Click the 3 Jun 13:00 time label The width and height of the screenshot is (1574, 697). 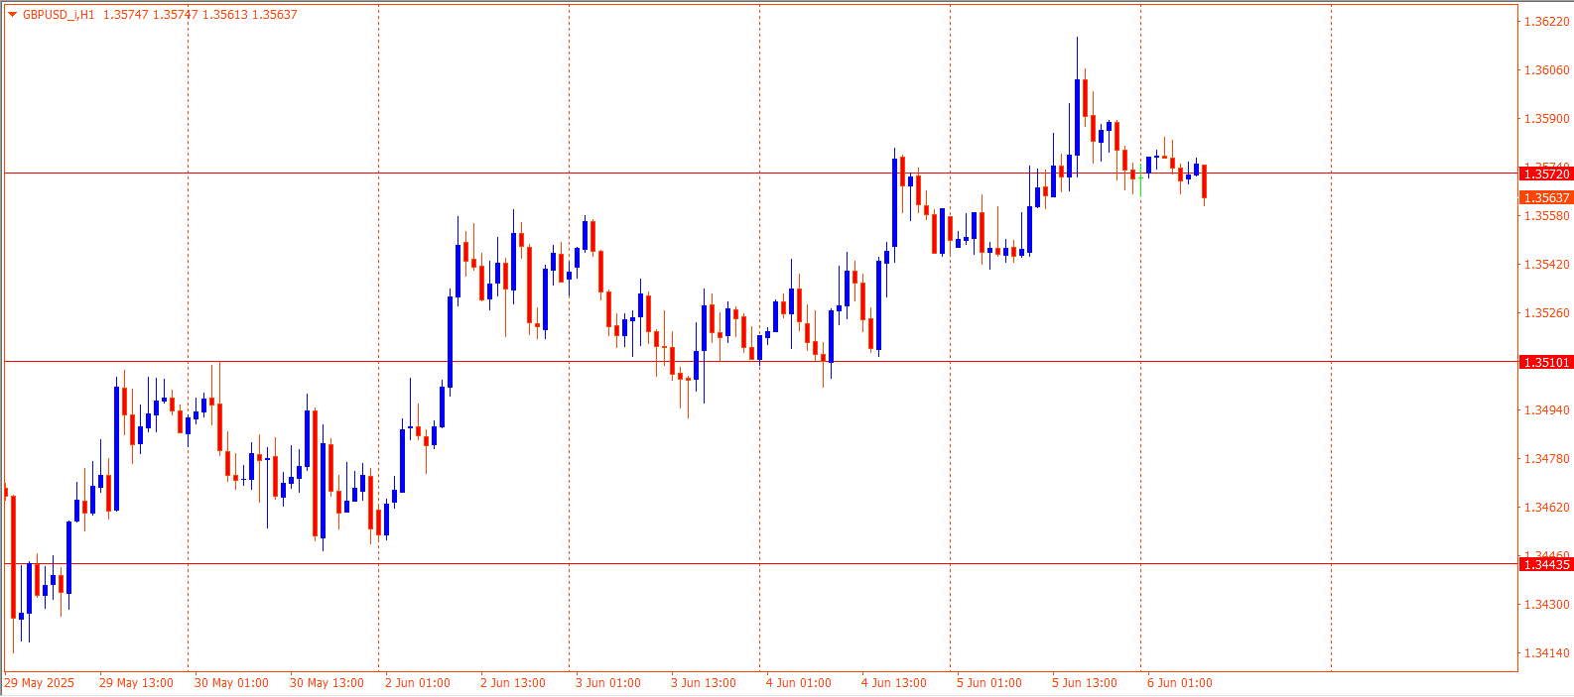pyautogui.click(x=703, y=683)
